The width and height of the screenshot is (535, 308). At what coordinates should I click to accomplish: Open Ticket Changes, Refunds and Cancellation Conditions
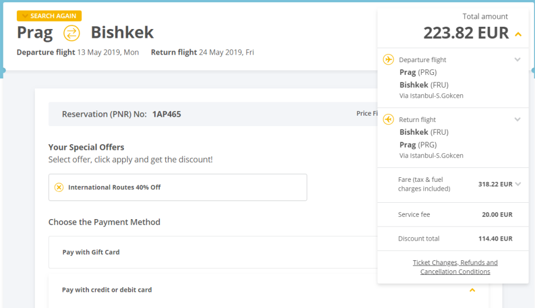click(455, 267)
